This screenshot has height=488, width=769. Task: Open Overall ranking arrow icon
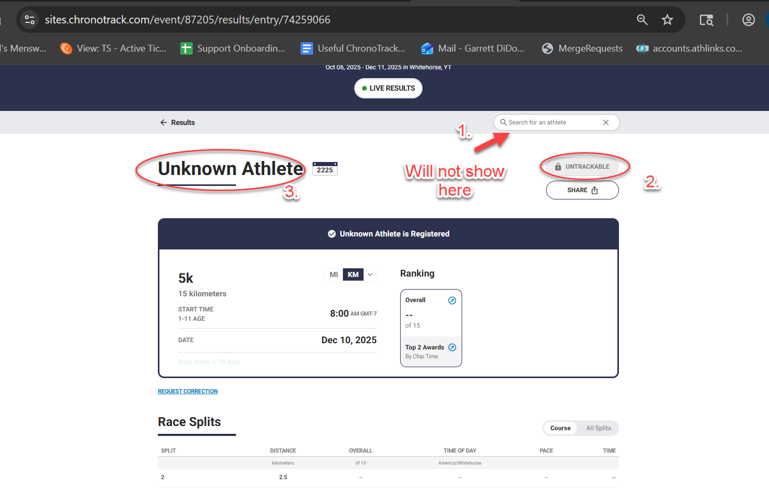452,301
